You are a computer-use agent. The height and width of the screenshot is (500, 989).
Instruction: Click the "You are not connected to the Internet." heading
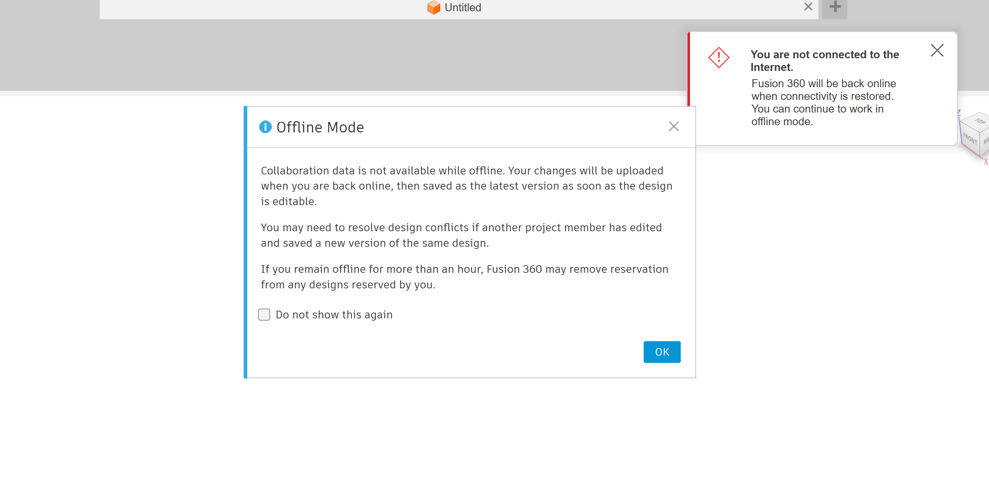(x=824, y=61)
